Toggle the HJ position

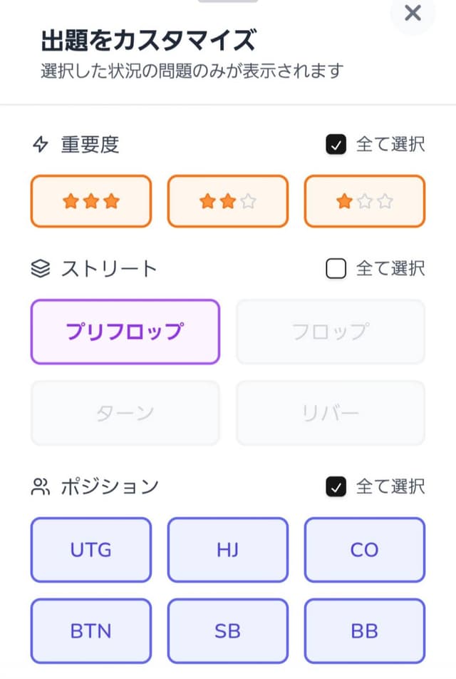(x=228, y=550)
